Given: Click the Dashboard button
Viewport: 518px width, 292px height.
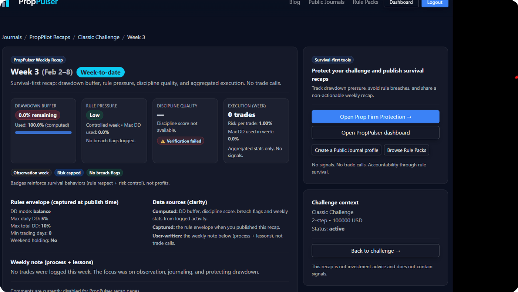Looking at the screenshot, I should pyautogui.click(x=401, y=3).
